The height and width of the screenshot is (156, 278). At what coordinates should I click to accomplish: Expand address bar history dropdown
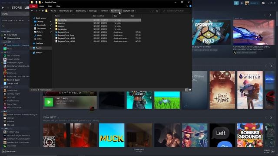[x=152, y=11]
